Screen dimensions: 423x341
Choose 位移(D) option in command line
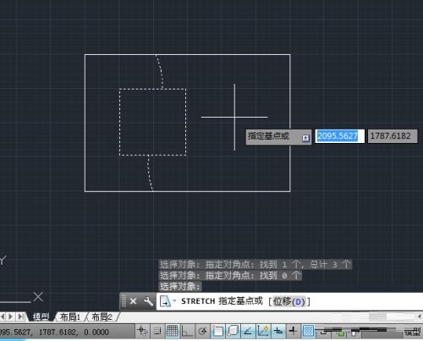coord(289,301)
